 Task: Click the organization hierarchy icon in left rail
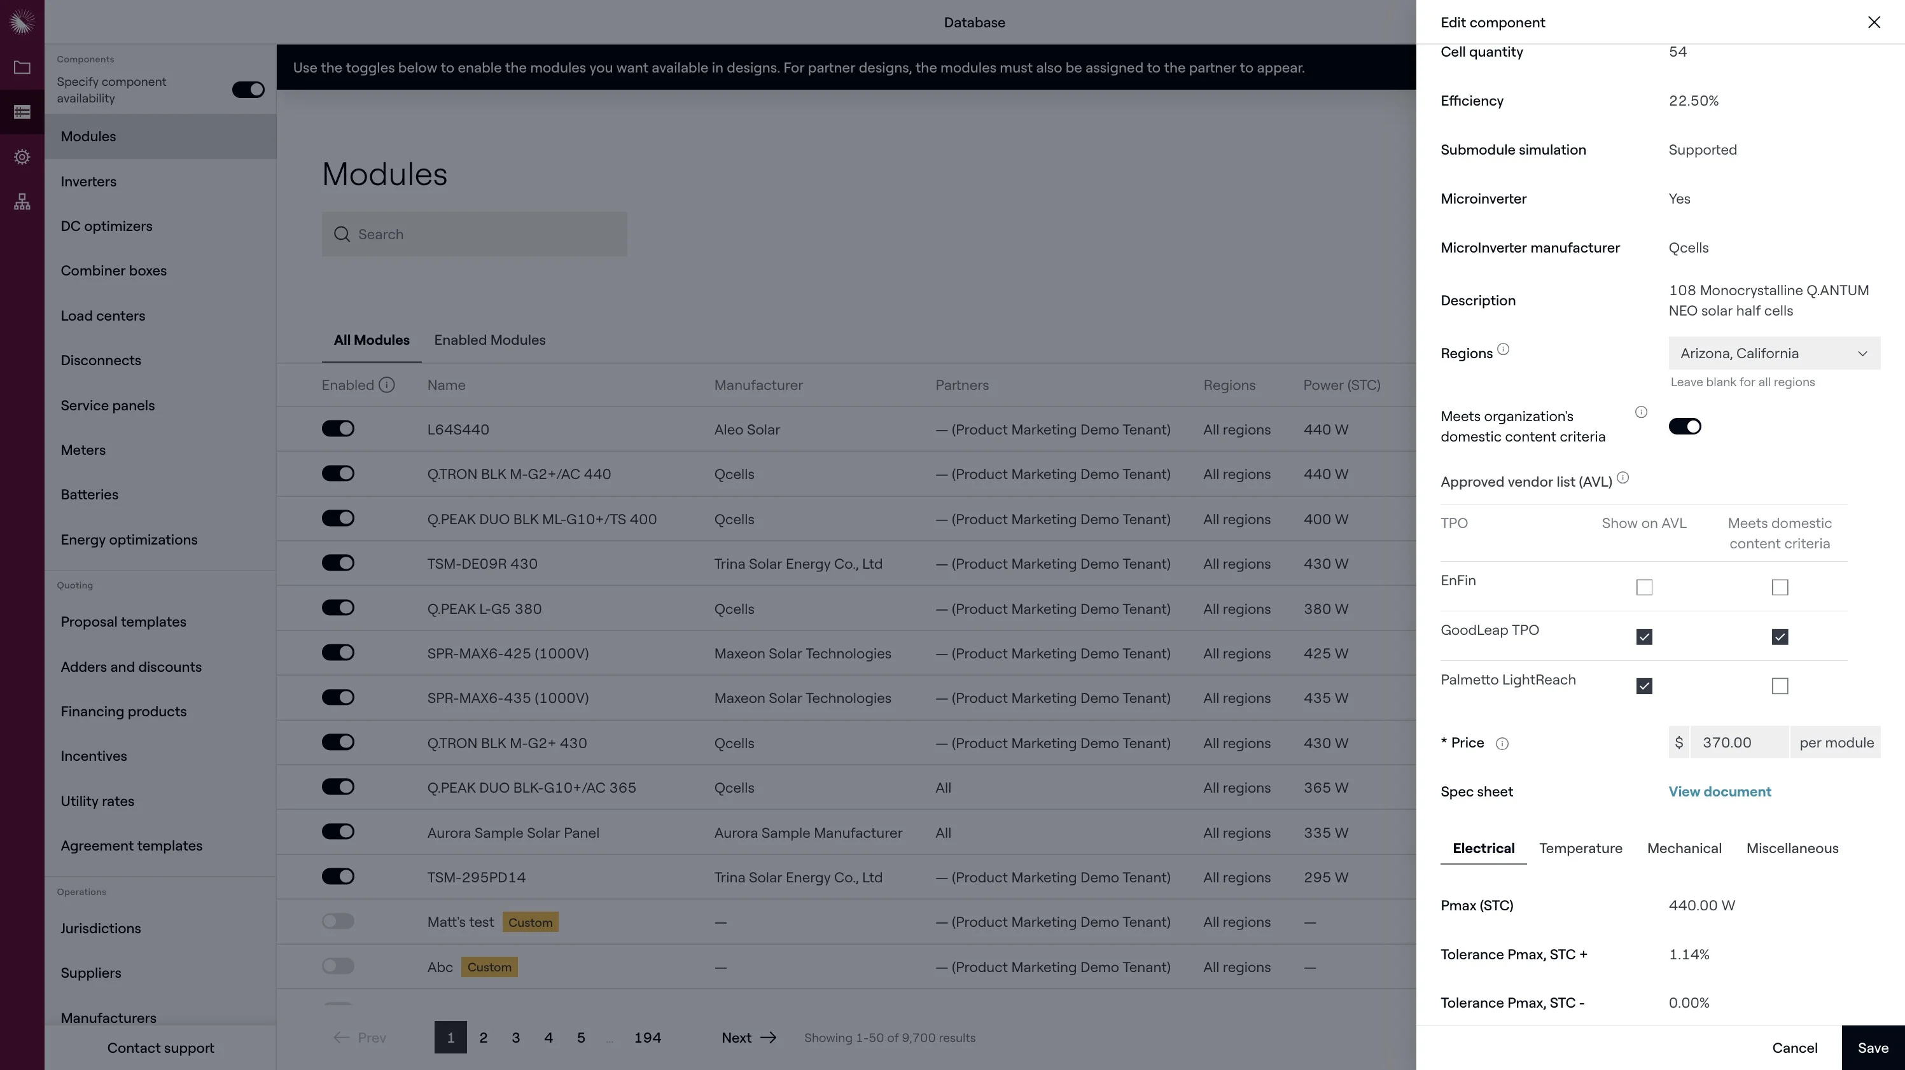pos(22,202)
